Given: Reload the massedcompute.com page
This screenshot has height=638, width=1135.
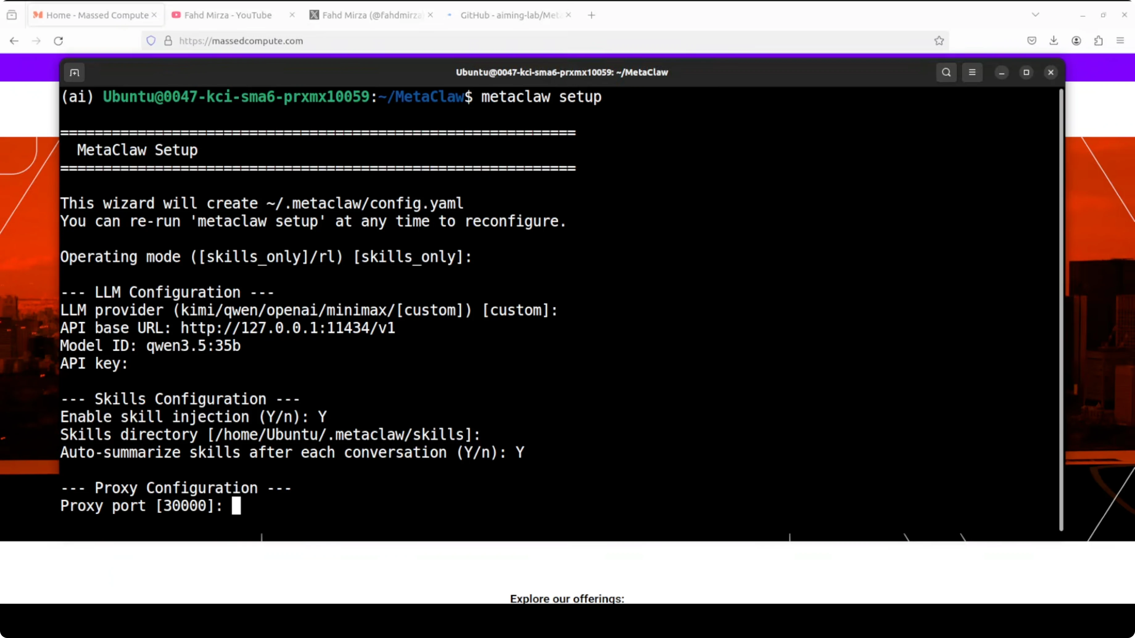Looking at the screenshot, I should tap(58, 40).
